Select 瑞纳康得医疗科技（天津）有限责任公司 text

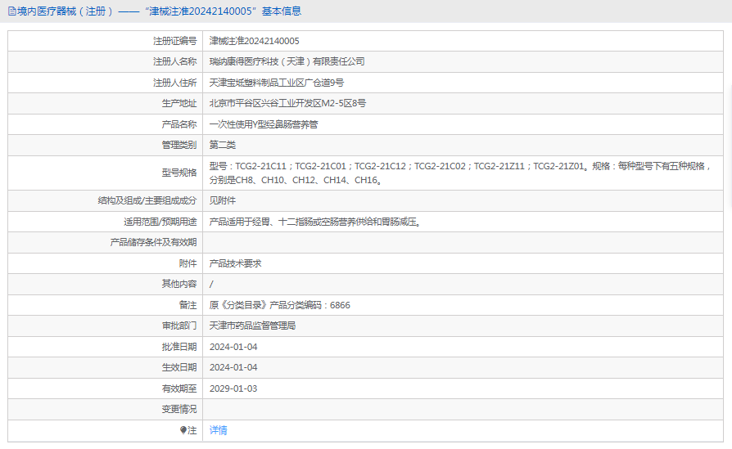[287, 61]
